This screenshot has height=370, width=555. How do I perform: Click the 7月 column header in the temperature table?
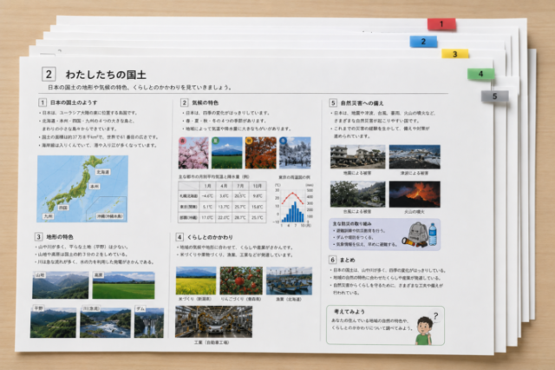[x=240, y=186]
